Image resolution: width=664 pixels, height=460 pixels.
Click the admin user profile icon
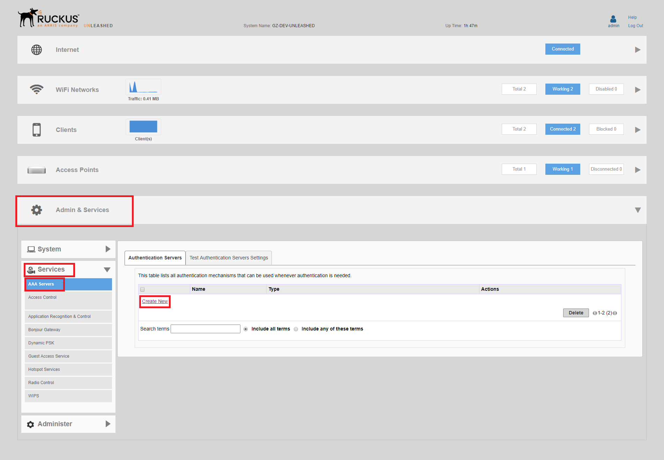613,19
